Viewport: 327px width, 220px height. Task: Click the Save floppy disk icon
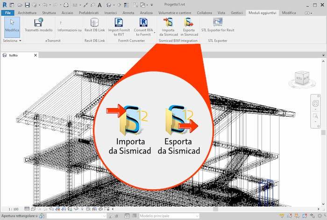click(x=27, y=5)
